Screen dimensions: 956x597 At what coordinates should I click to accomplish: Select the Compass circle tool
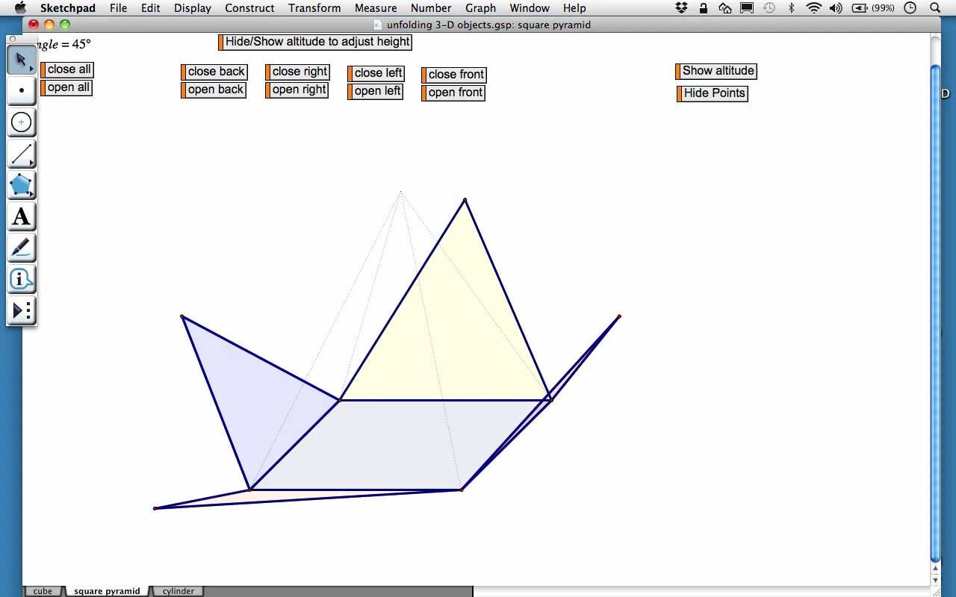22,122
